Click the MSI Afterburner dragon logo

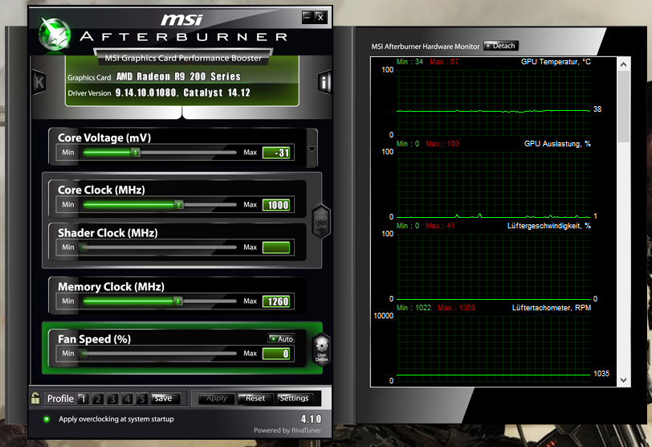pos(54,34)
